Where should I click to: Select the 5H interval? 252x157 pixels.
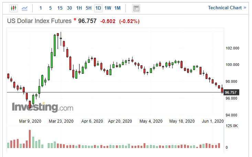(x=89, y=8)
